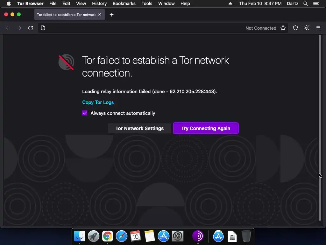Click the Tor Browser icon in Dock
Viewport: 326px width, 245px height.
[x=198, y=236]
